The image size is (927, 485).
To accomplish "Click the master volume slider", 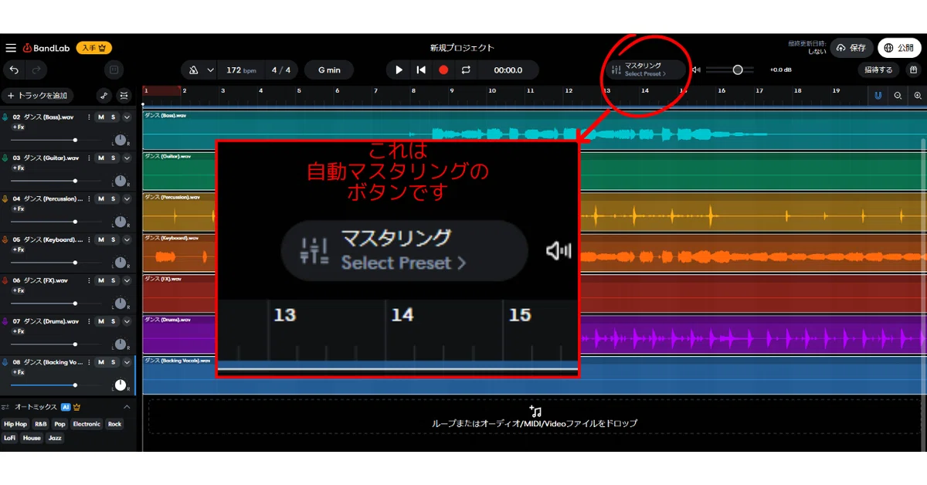I will 729,70.
